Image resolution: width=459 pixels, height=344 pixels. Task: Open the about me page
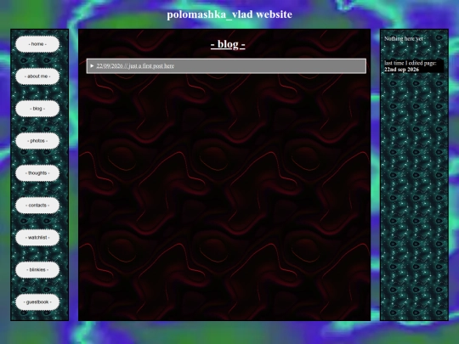[37, 76]
